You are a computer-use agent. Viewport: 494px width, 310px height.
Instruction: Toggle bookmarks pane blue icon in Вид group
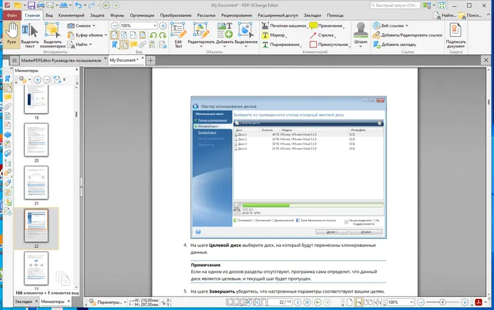point(115,44)
